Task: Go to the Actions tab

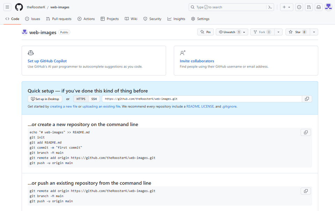Action: (86, 19)
